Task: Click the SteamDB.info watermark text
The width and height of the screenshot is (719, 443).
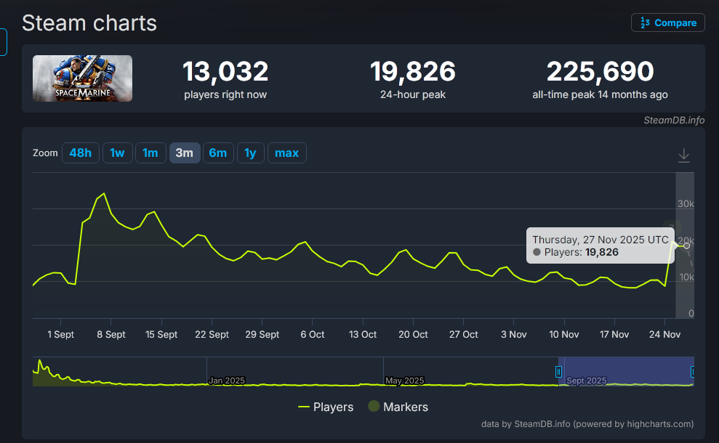Action: click(673, 121)
